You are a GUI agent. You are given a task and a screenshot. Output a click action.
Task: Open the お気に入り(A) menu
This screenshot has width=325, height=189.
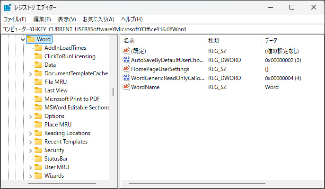[98, 19]
